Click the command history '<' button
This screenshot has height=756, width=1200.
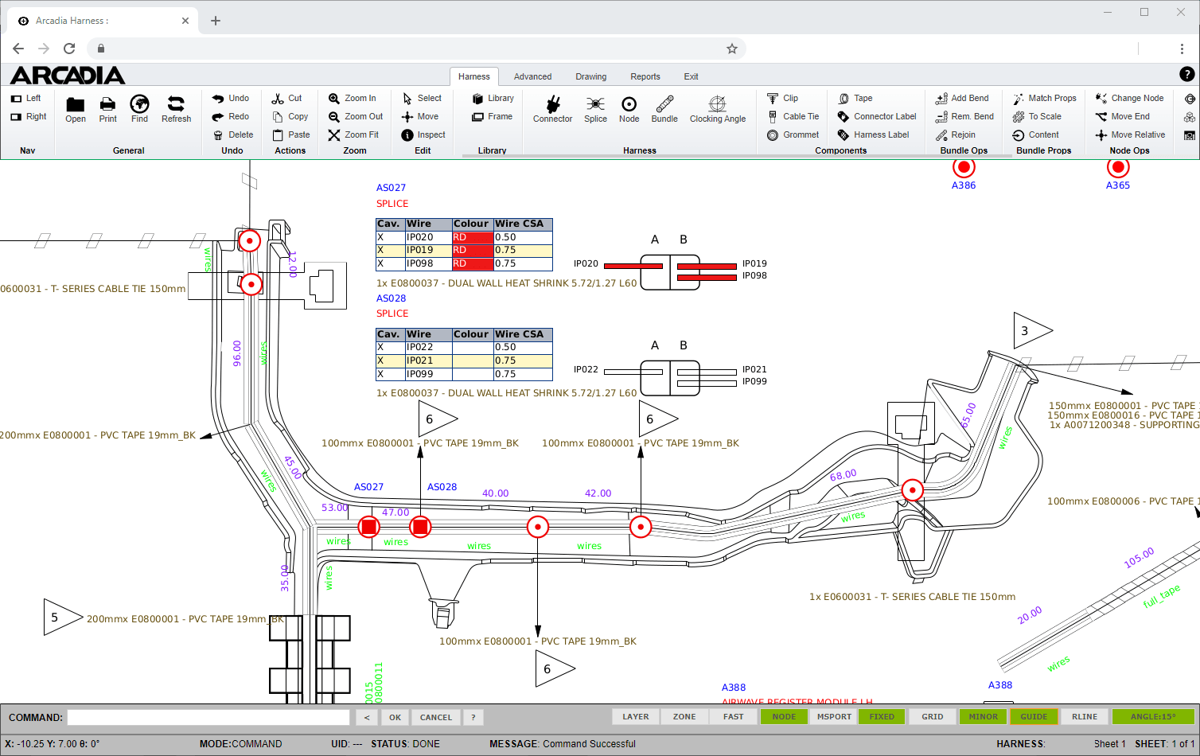[x=366, y=718]
